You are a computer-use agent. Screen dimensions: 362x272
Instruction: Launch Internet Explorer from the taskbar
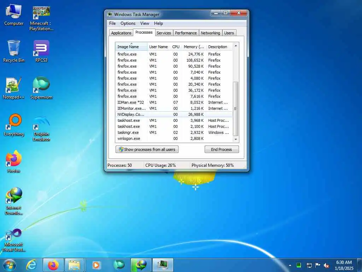[x=31, y=265]
